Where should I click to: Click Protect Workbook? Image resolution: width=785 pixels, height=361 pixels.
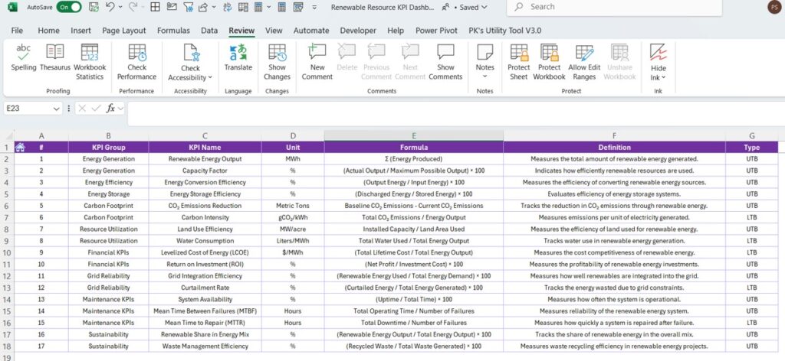549,63
